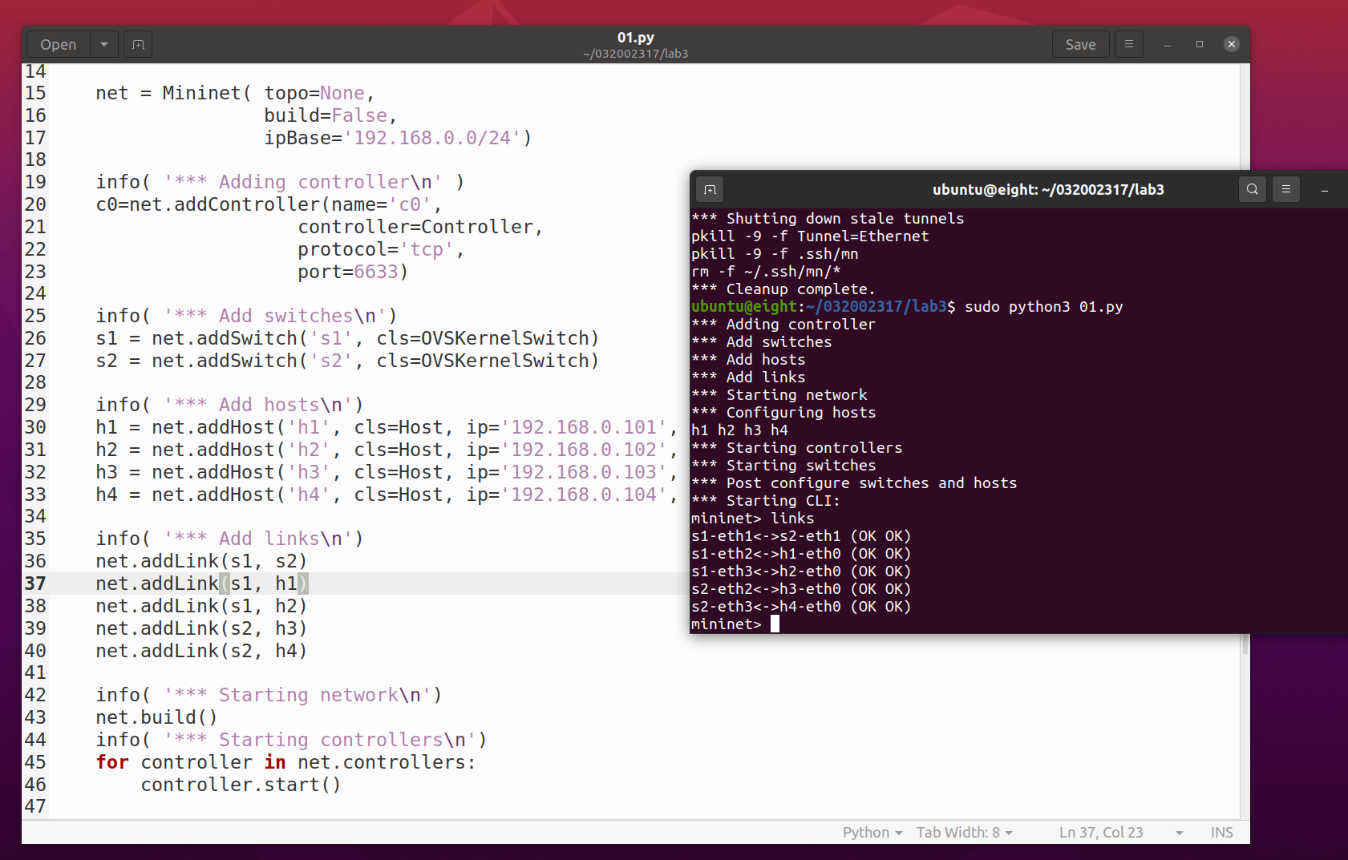1348x860 pixels.
Task: Click the c0=net.addController line
Action: [x=269, y=204]
